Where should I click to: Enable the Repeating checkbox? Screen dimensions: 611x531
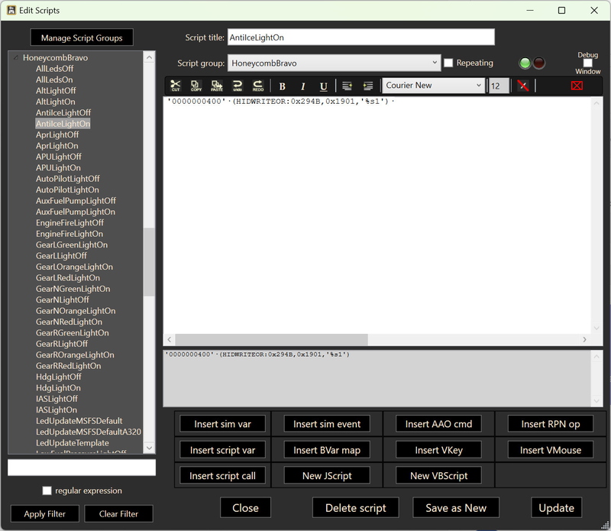tap(449, 63)
